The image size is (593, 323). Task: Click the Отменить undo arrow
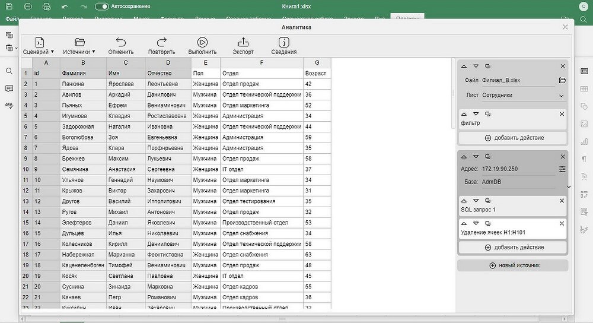pyautogui.click(x=121, y=42)
